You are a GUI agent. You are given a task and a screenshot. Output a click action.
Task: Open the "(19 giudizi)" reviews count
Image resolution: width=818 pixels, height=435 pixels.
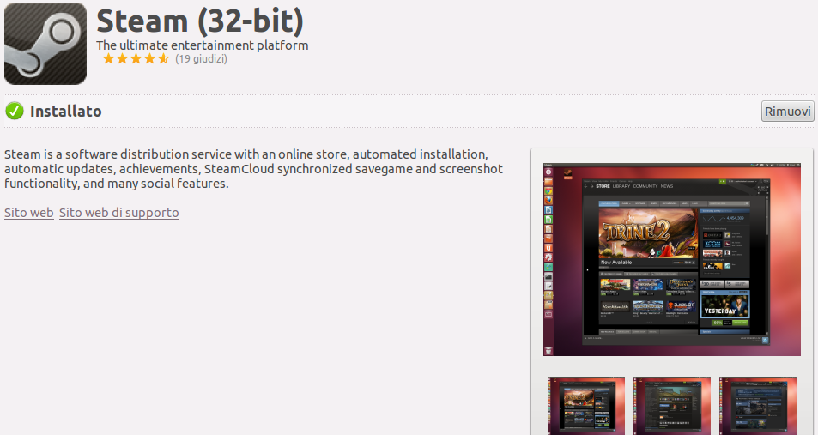pos(201,58)
